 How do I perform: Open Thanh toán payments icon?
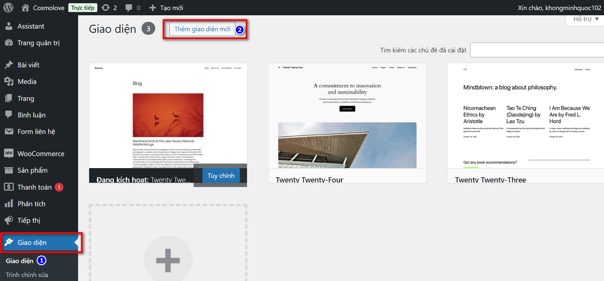coord(9,187)
